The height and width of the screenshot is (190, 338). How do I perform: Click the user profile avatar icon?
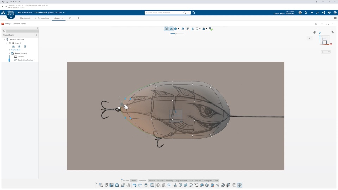(x=300, y=13)
